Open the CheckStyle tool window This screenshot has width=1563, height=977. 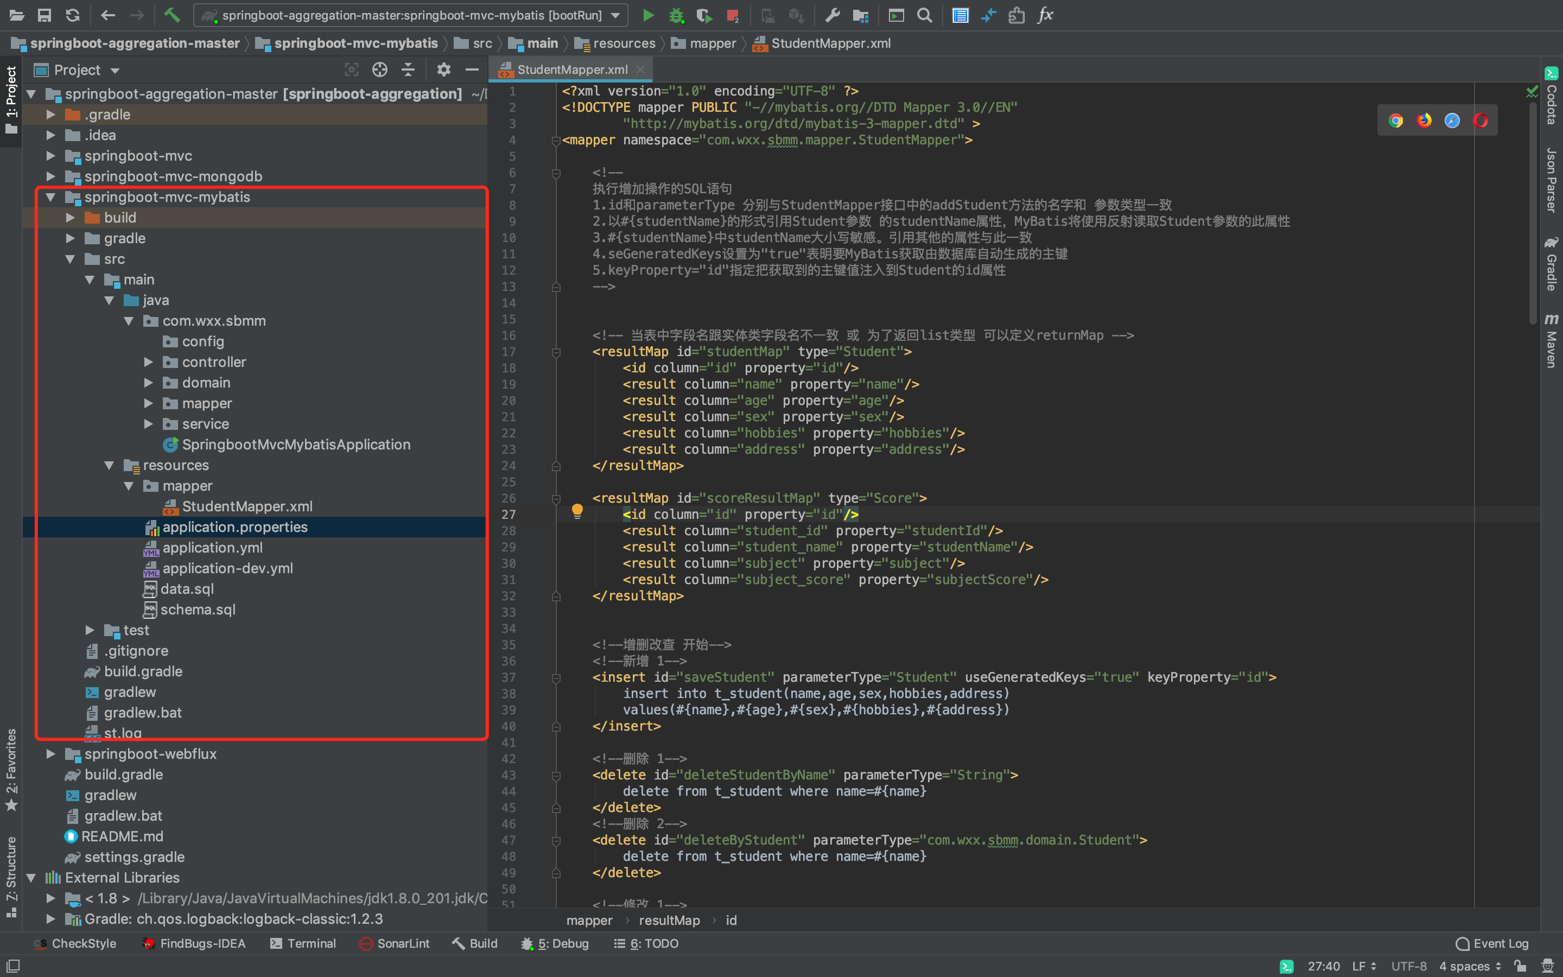(75, 943)
